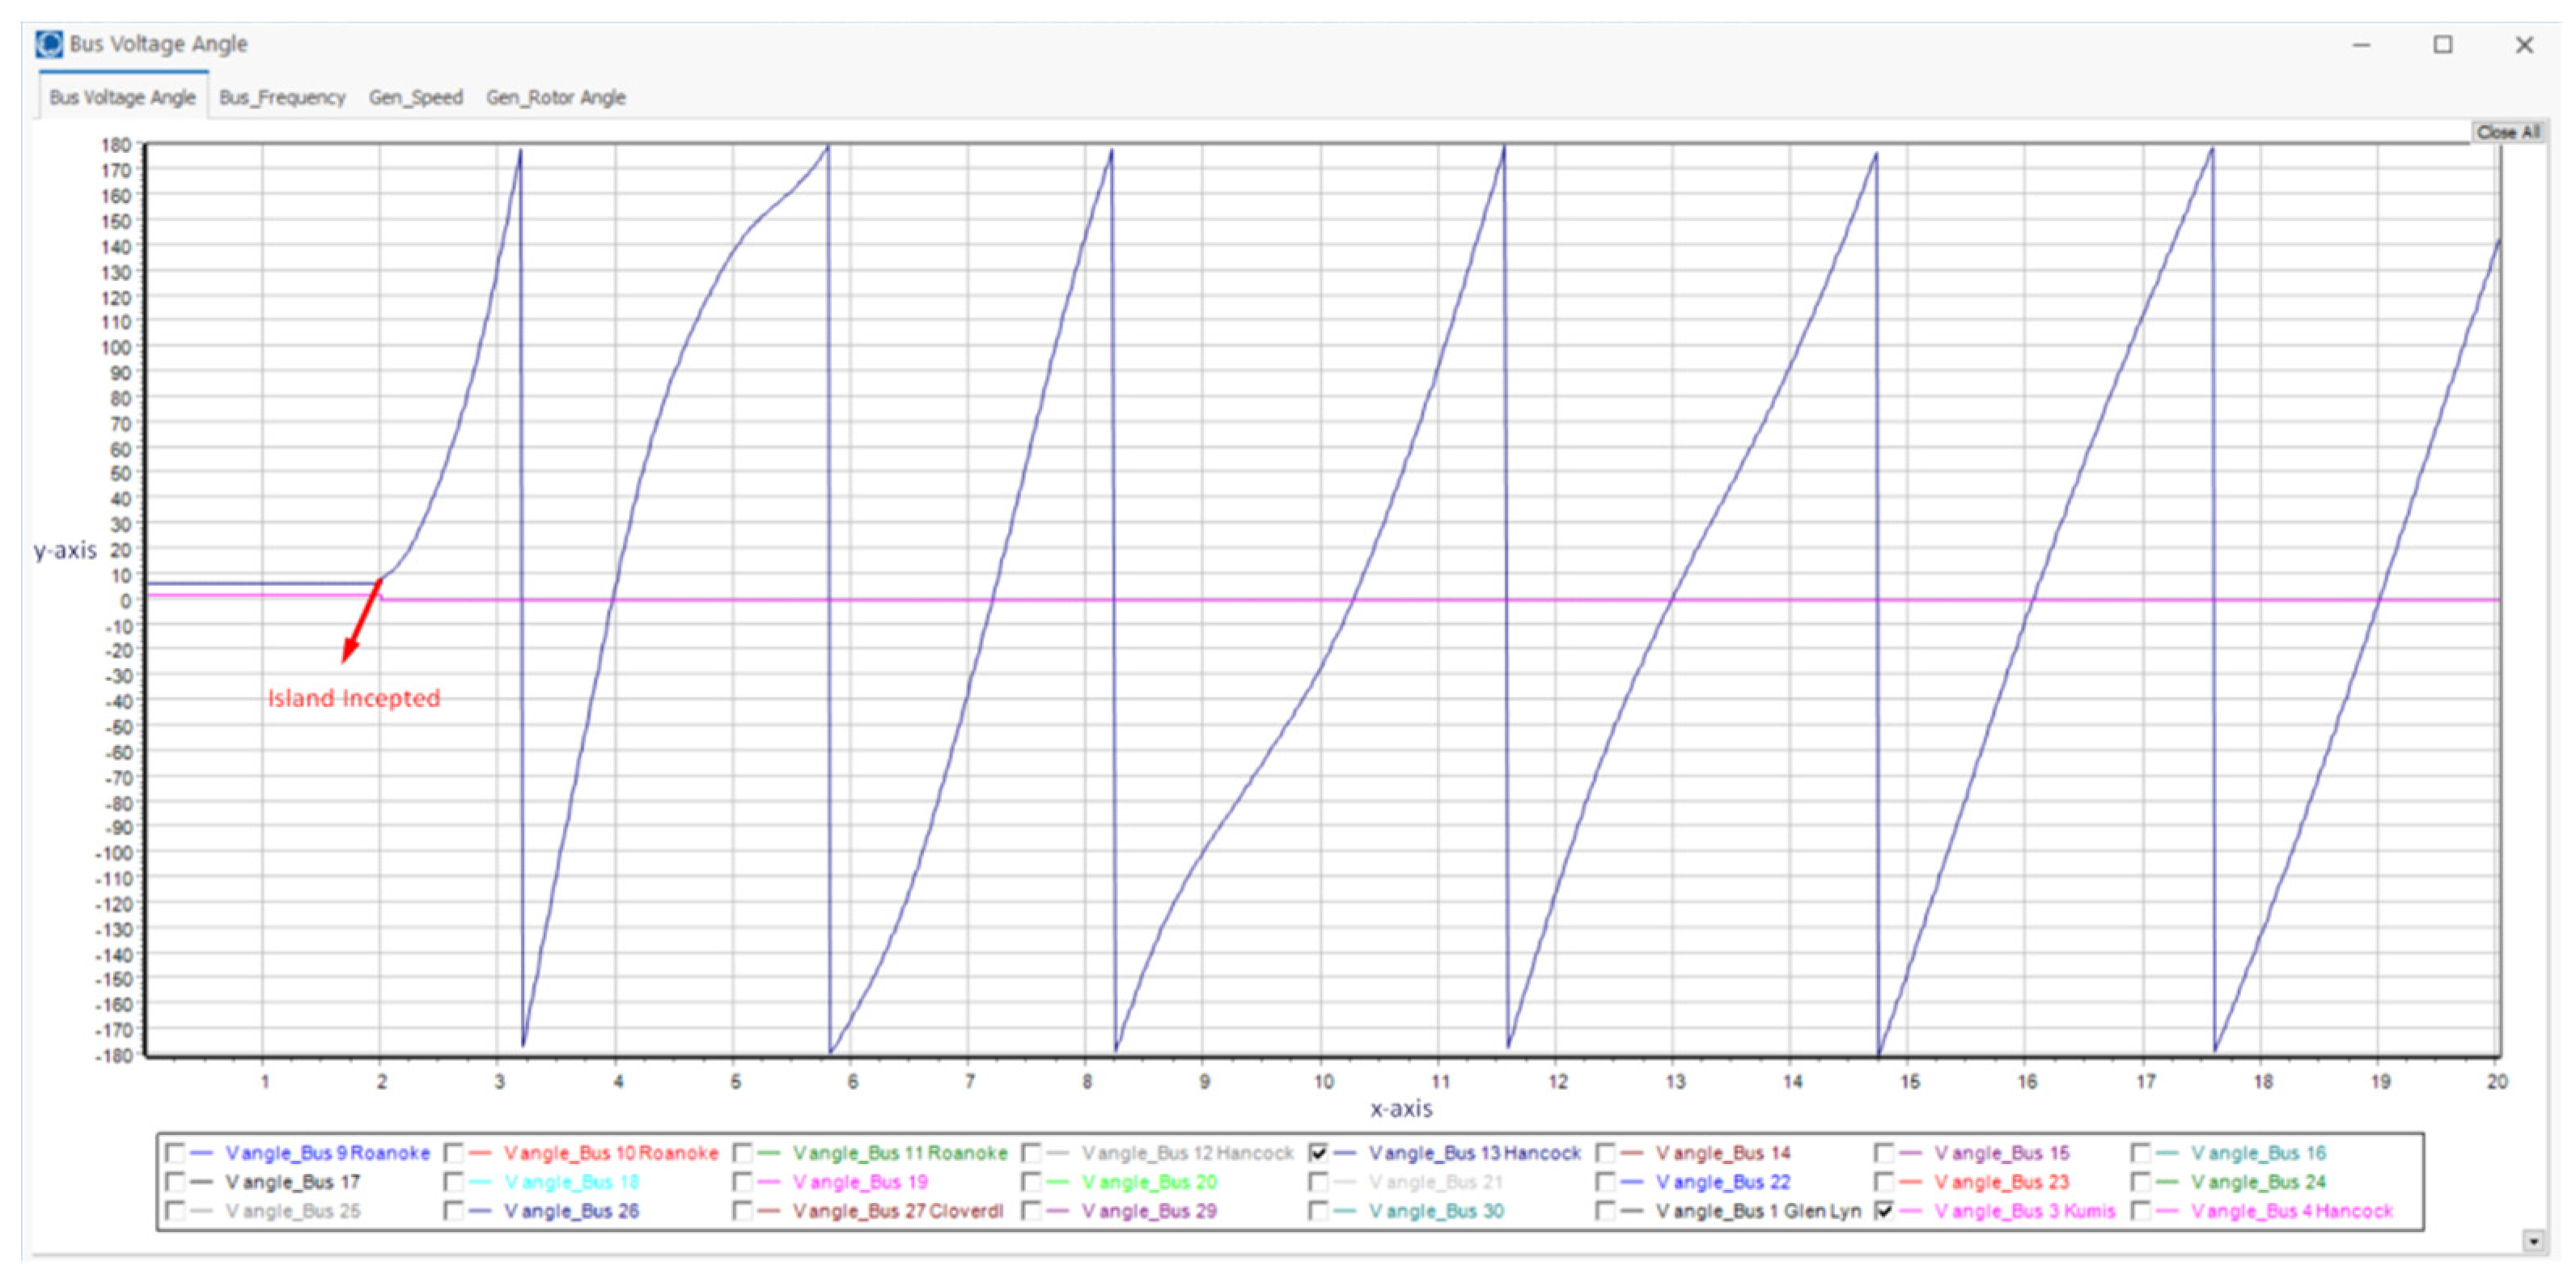Image resolution: width=2576 pixels, height=1283 pixels.
Task: Uncheck Vangle_Bus 13 Hancock checkbox
Action: point(1318,1153)
